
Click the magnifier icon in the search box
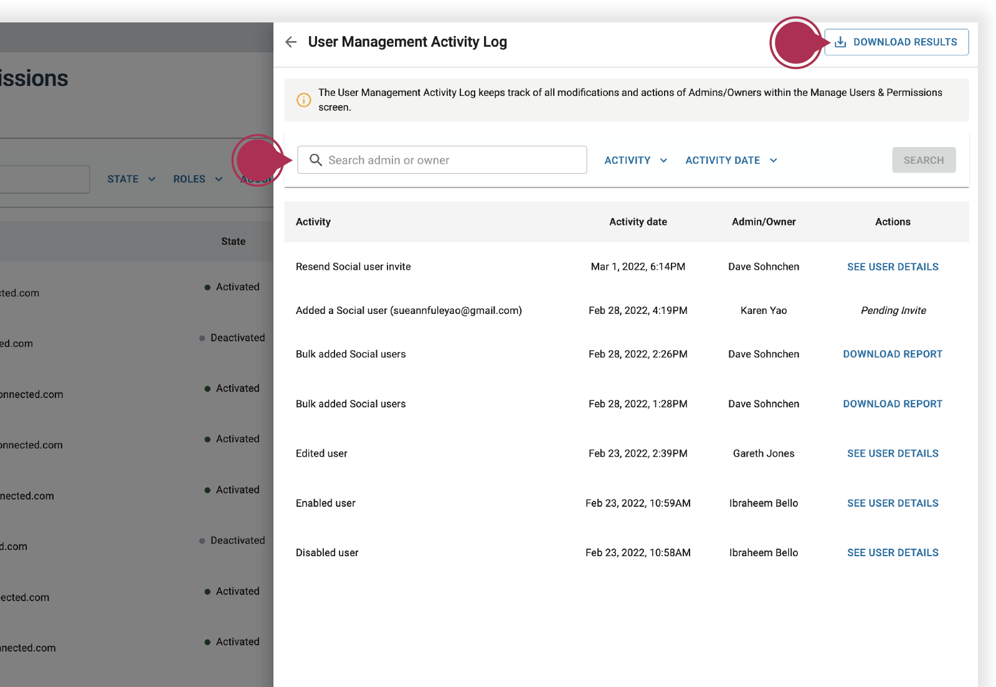coord(316,160)
